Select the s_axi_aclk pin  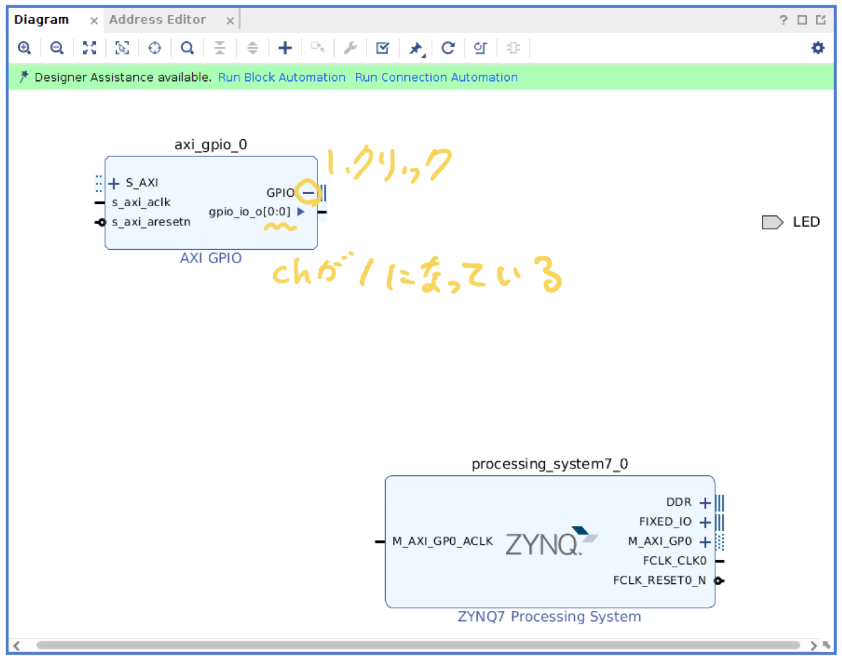point(141,202)
